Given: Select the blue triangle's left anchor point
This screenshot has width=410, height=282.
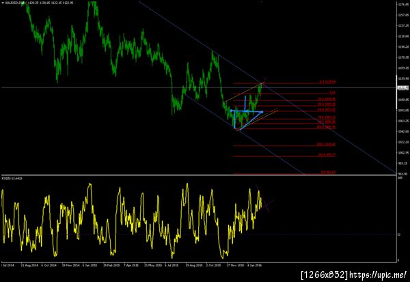Looking at the screenshot, I should [x=231, y=111].
